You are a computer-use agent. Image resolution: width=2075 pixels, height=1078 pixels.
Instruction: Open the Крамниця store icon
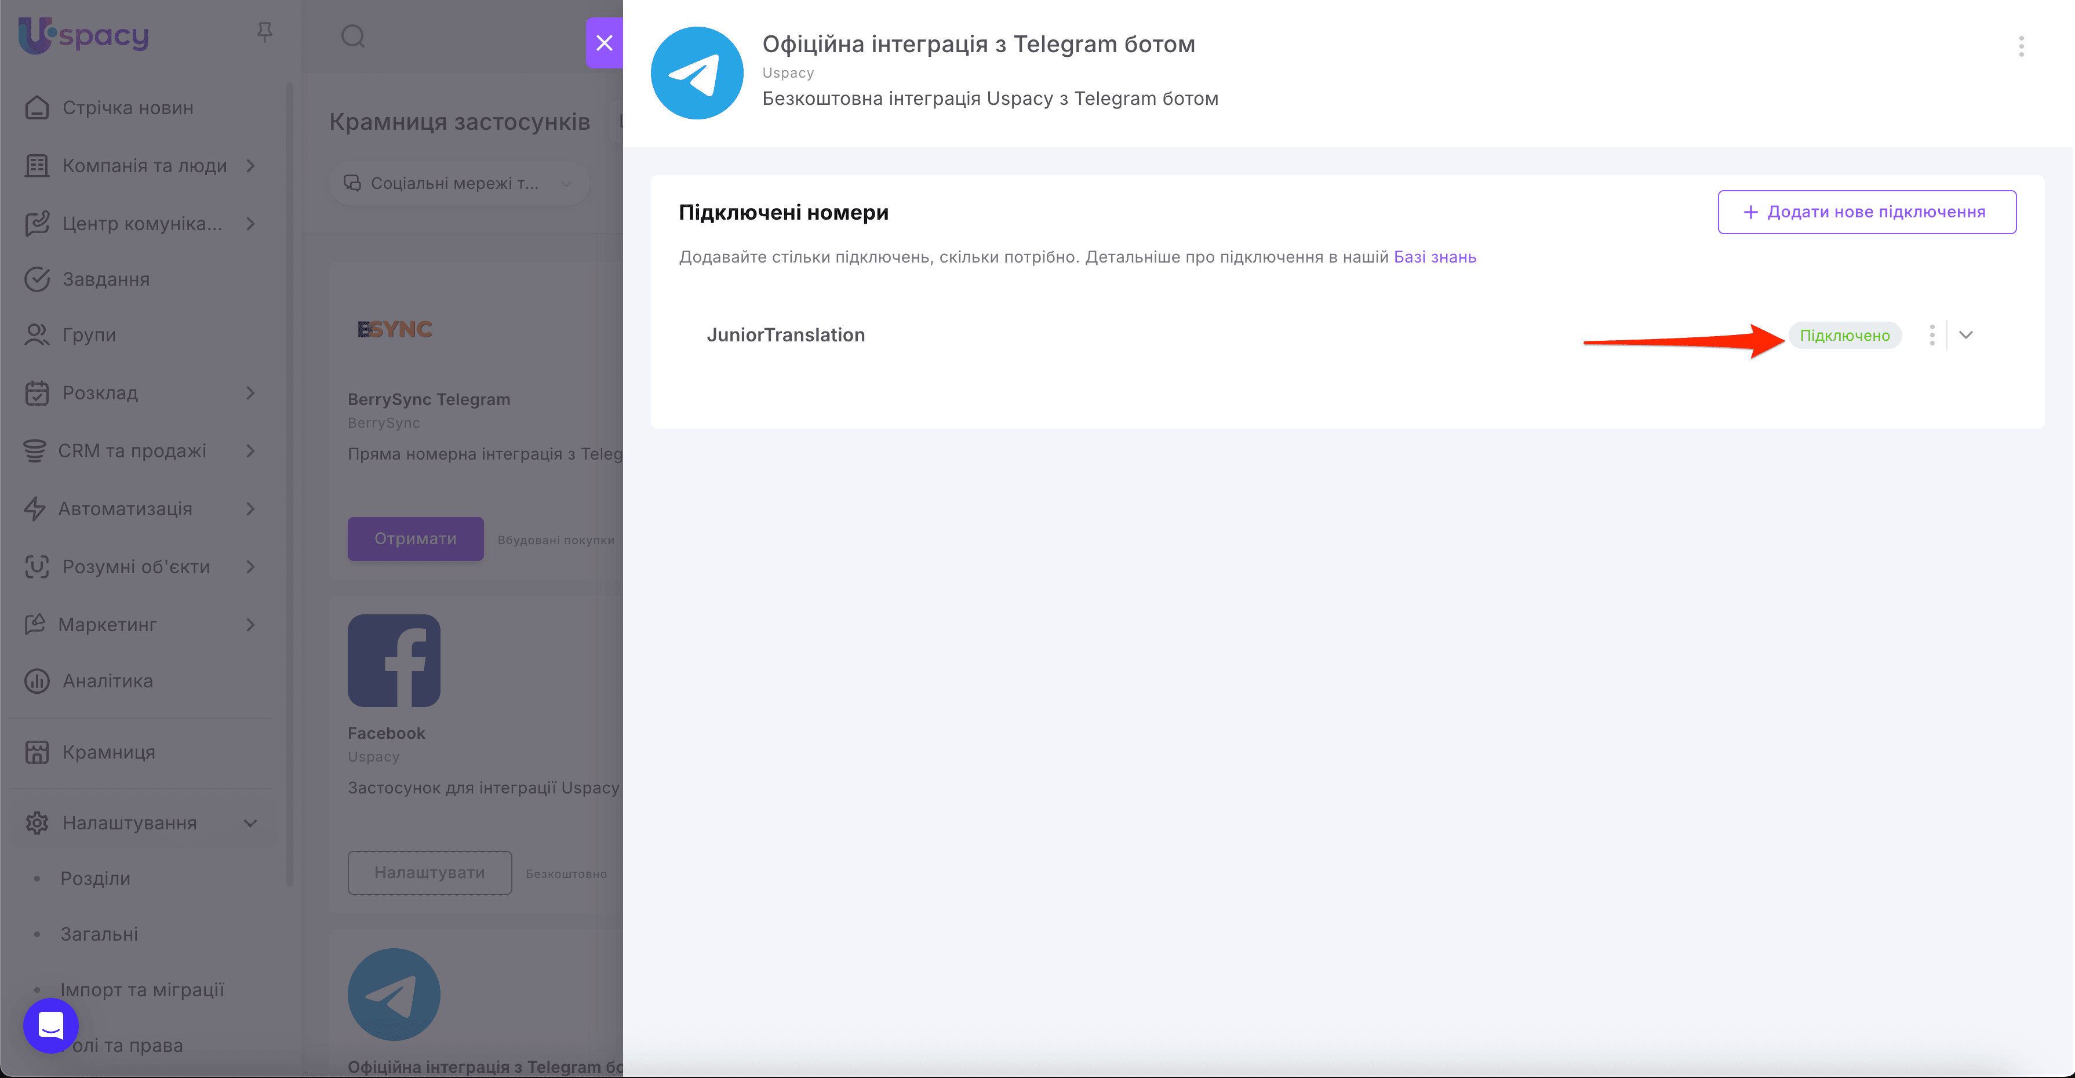click(37, 752)
